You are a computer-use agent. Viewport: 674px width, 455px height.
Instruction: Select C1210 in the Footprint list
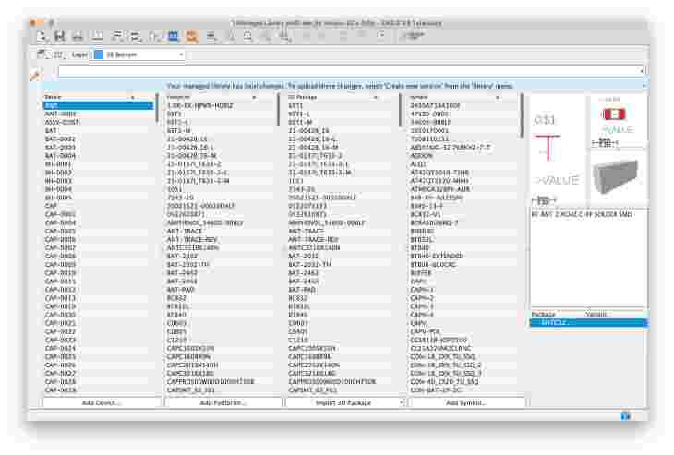click(176, 341)
